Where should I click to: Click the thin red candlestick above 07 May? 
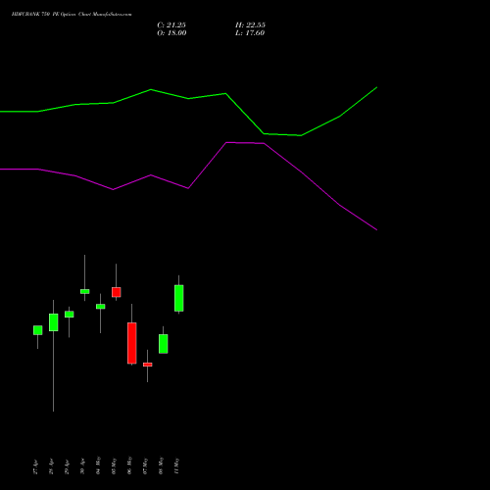click(148, 365)
